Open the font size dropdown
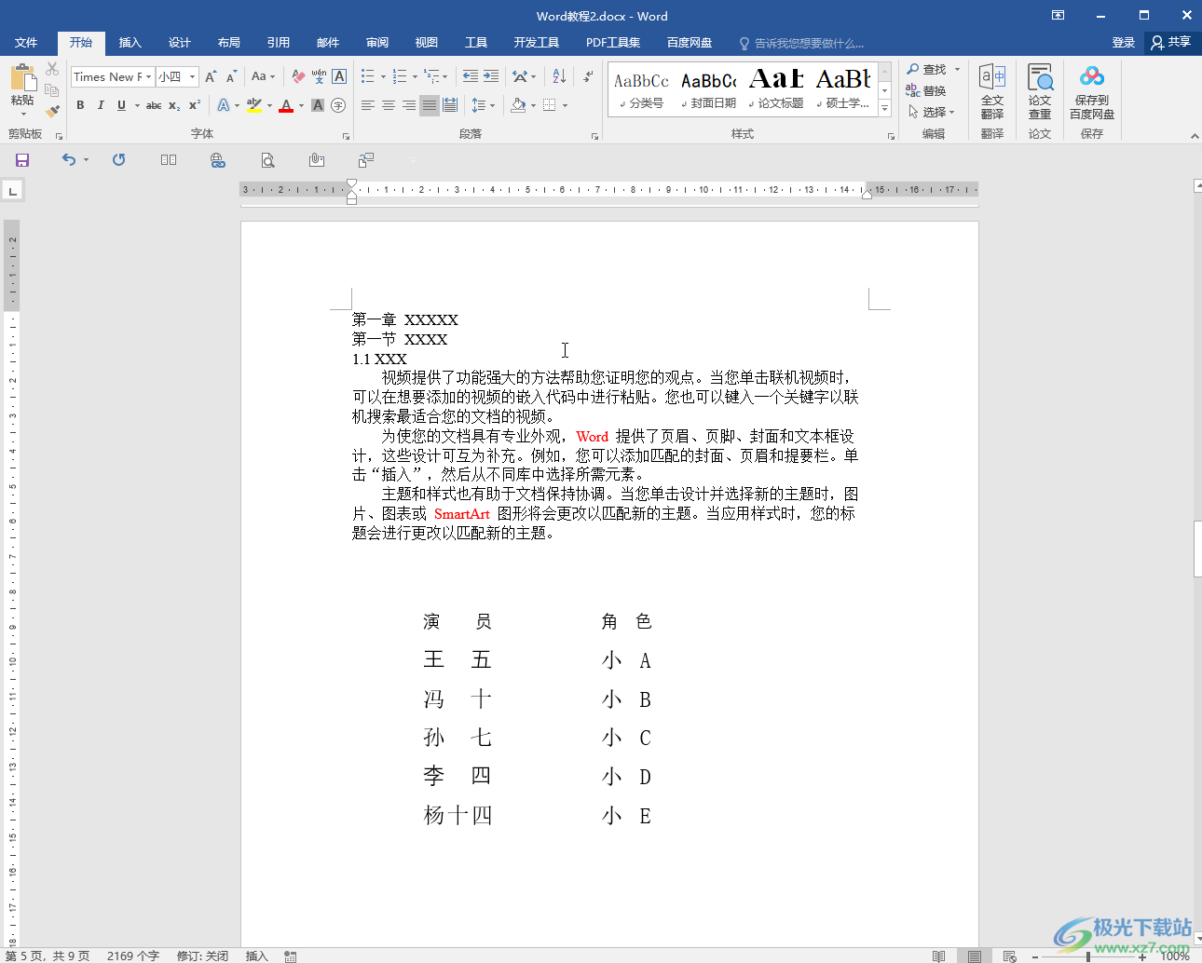Image resolution: width=1202 pixels, height=963 pixels. click(x=193, y=76)
